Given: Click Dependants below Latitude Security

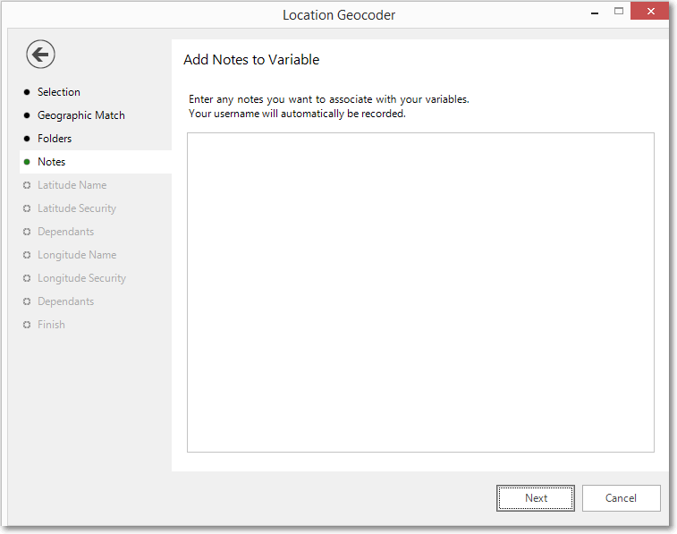Looking at the screenshot, I should click(x=65, y=232).
